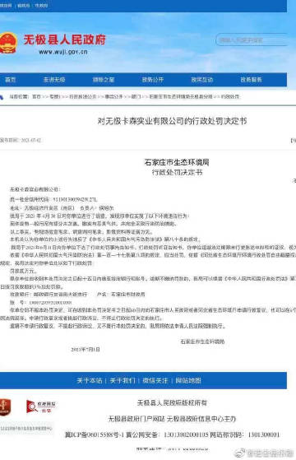
Task: Open the 政务服务 navigation menu item
Action: point(251,80)
